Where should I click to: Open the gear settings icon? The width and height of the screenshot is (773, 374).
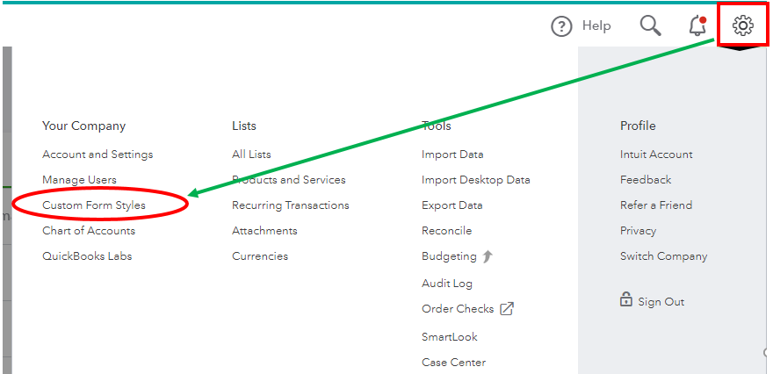pyautogui.click(x=743, y=25)
